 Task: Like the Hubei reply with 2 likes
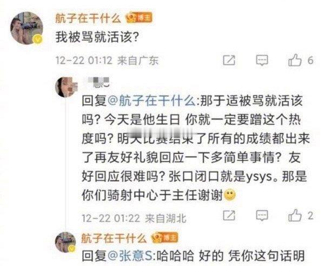tap(301, 215)
